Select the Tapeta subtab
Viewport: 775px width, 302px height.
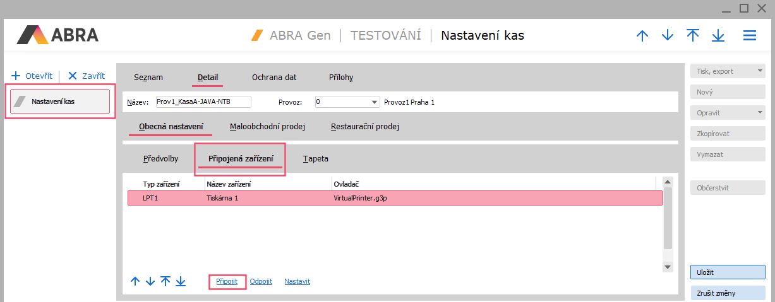tap(315, 159)
